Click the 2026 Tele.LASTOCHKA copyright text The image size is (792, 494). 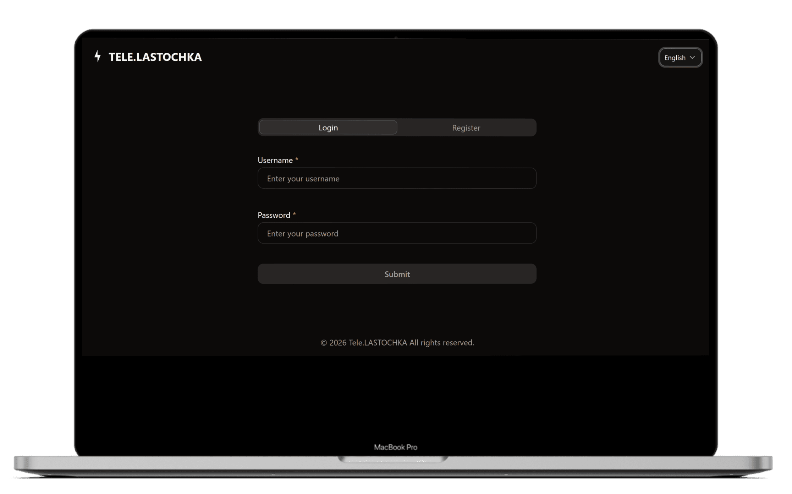[397, 343]
